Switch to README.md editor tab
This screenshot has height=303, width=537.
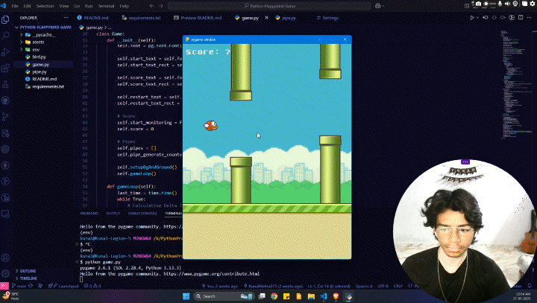tap(92, 18)
